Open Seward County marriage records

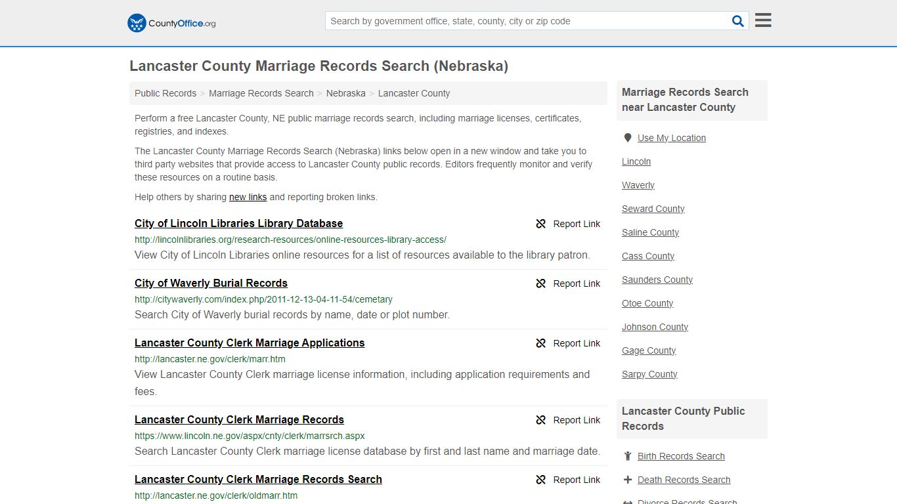pyautogui.click(x=653, y=209)
